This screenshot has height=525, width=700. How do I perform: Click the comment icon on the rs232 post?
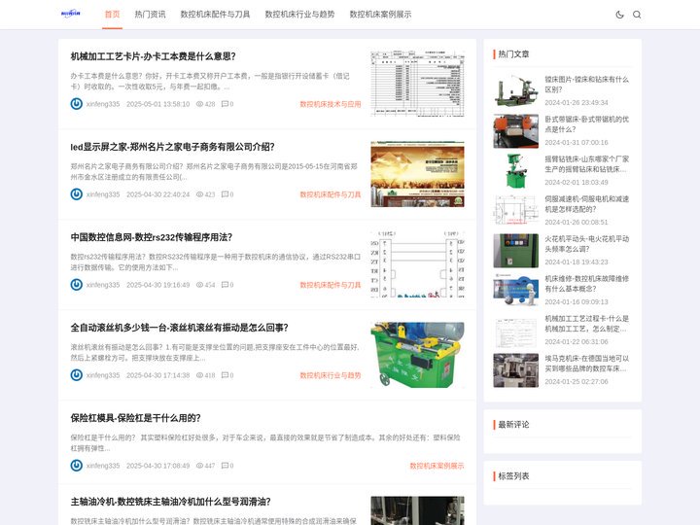click(225, 284)
